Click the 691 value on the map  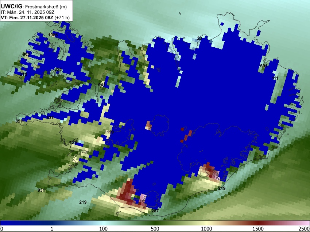coord(264,66)
